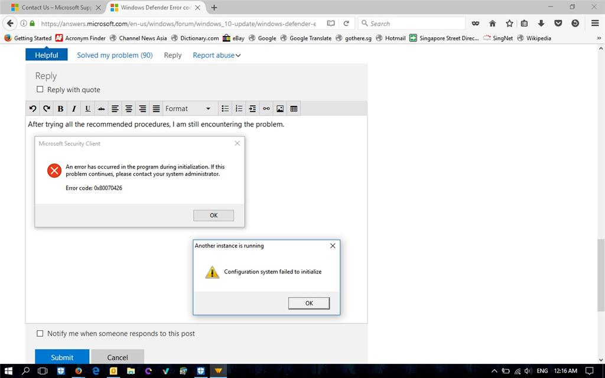This screenshot has height=378, width=605.
Task: Apply italic formatting
Action: (x=73, y=108)
